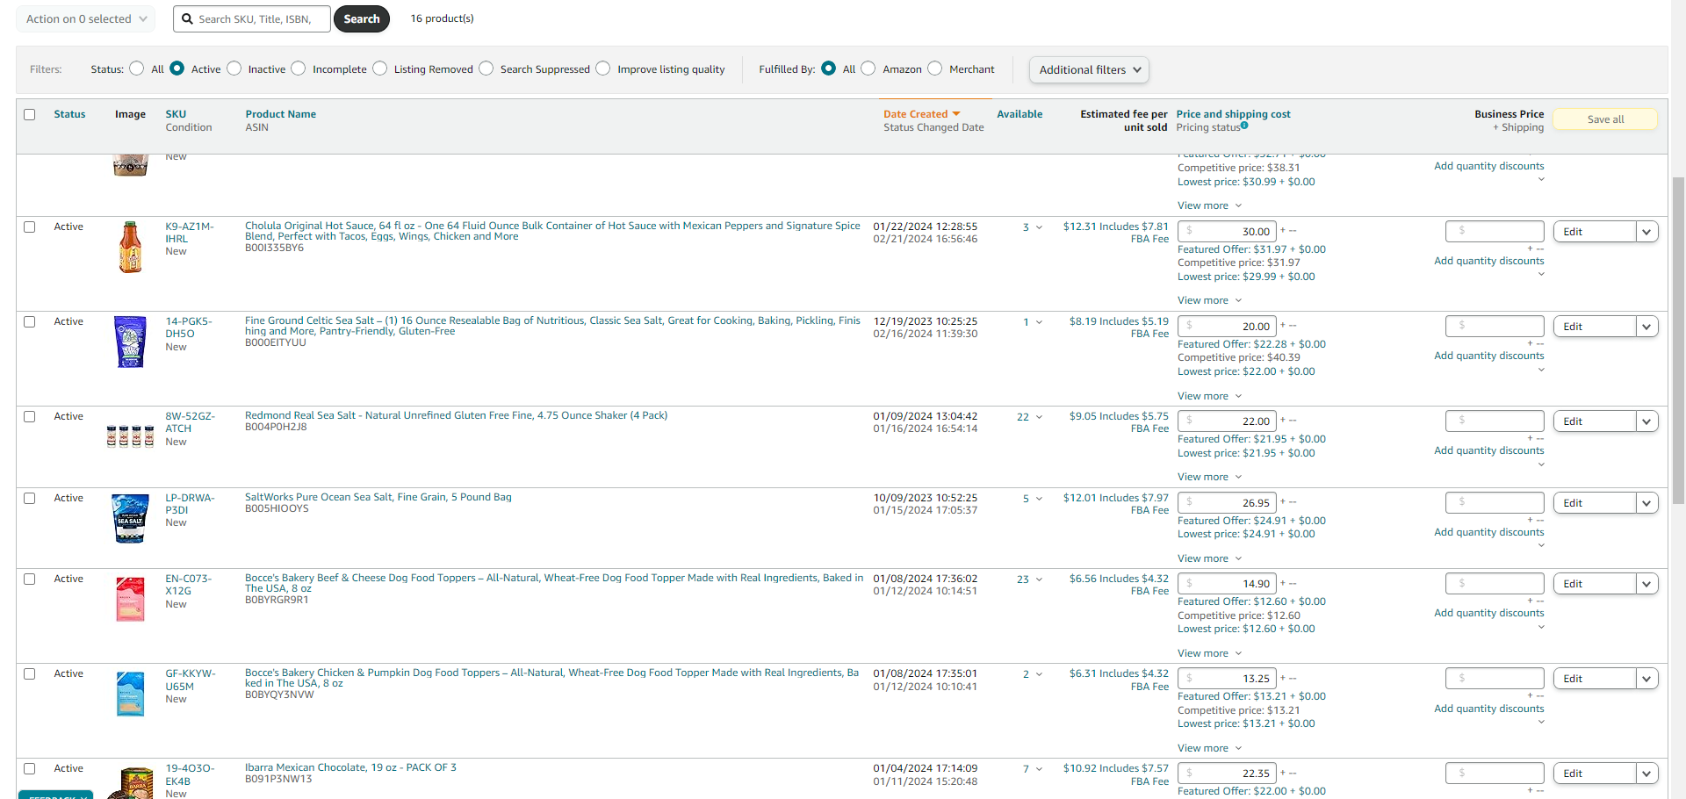The width and height of the screenshot is (1686, 799).
Task: Select the Active status filter
Action: pyautogui.click(x=177, y=68)
